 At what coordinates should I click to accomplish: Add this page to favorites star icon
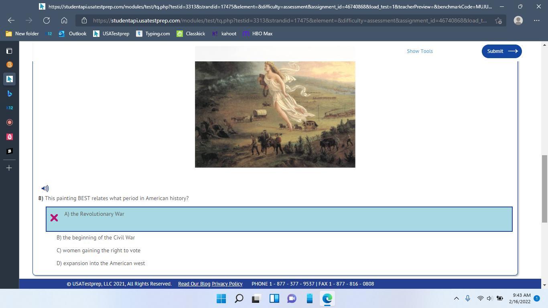pos(498,20)
